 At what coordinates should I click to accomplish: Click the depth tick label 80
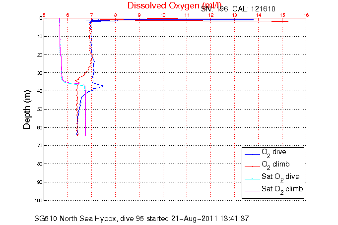pyautogui.click(x=40, y=164)
